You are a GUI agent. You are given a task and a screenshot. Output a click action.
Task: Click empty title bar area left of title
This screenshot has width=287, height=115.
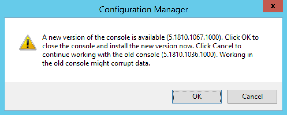[x=49, y=9]
